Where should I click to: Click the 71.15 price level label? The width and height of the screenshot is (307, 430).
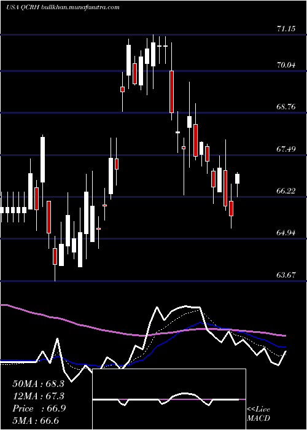tap(286, 28)
